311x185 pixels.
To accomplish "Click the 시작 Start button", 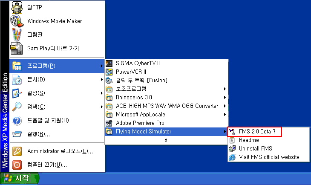I will point(20,178).
